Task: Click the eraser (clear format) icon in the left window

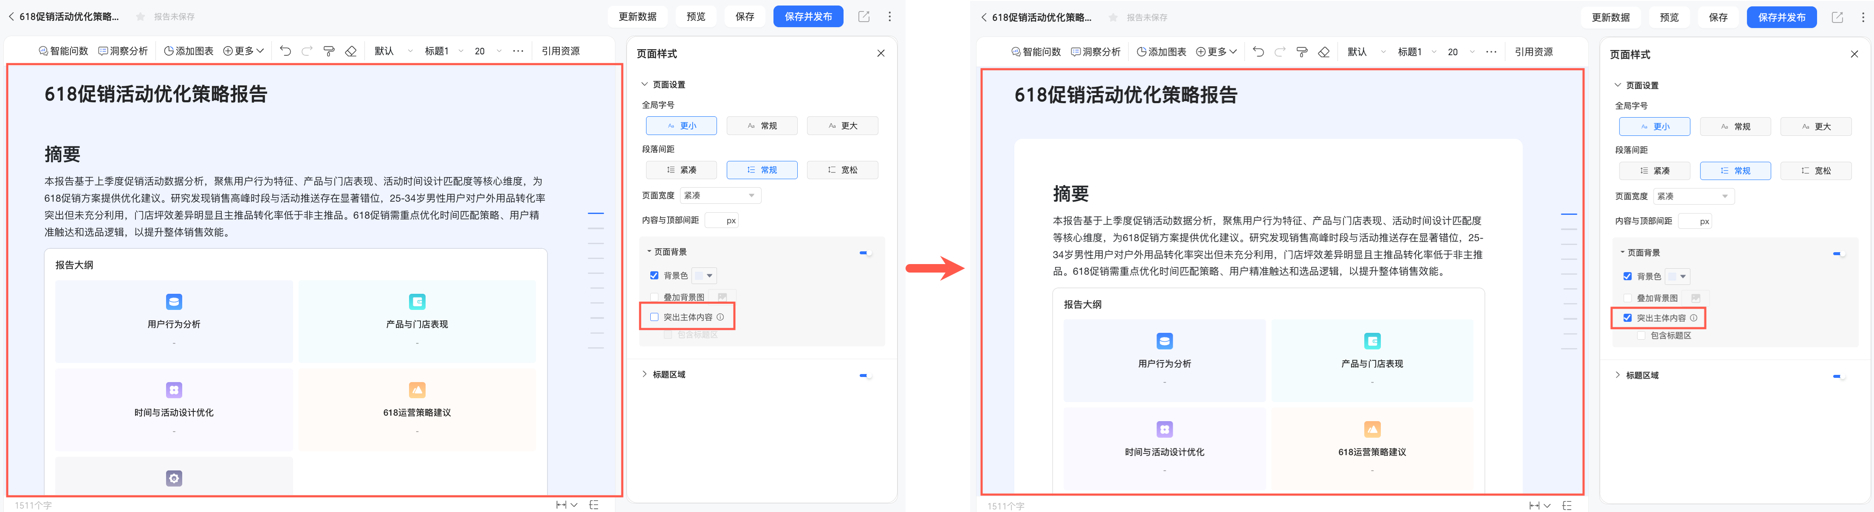Action: [351, 51]
